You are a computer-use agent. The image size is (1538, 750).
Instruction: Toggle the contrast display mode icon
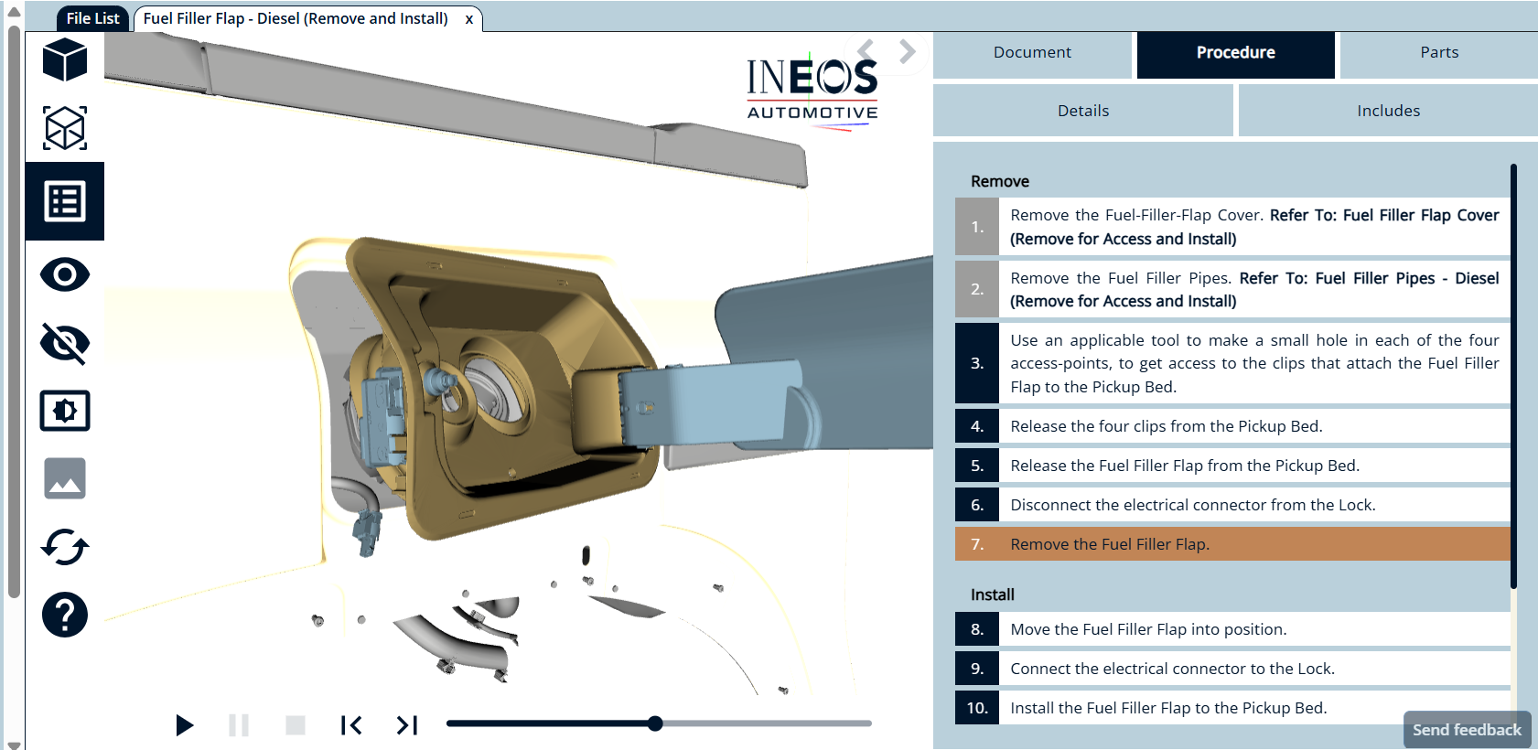[x=64, y=411]
